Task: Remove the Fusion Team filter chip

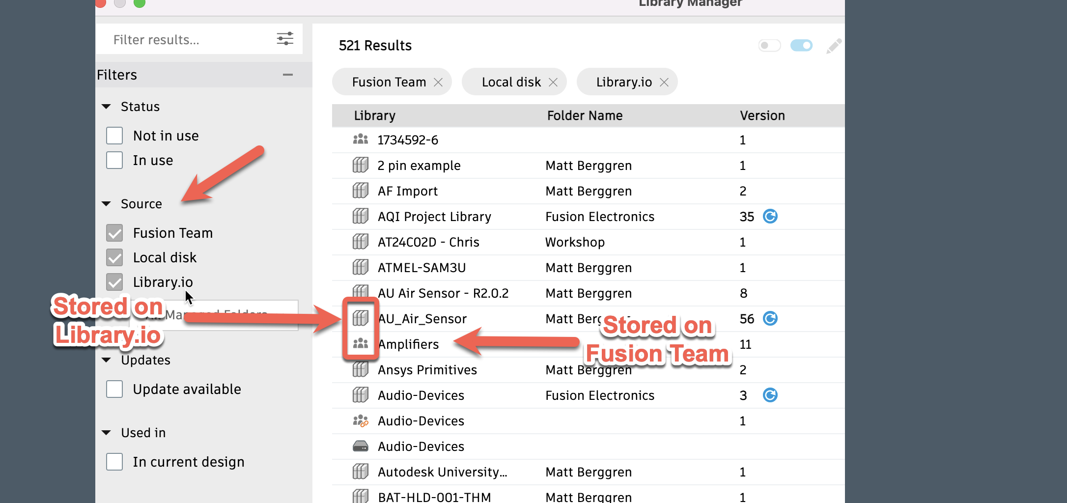Action: (438, 82)
